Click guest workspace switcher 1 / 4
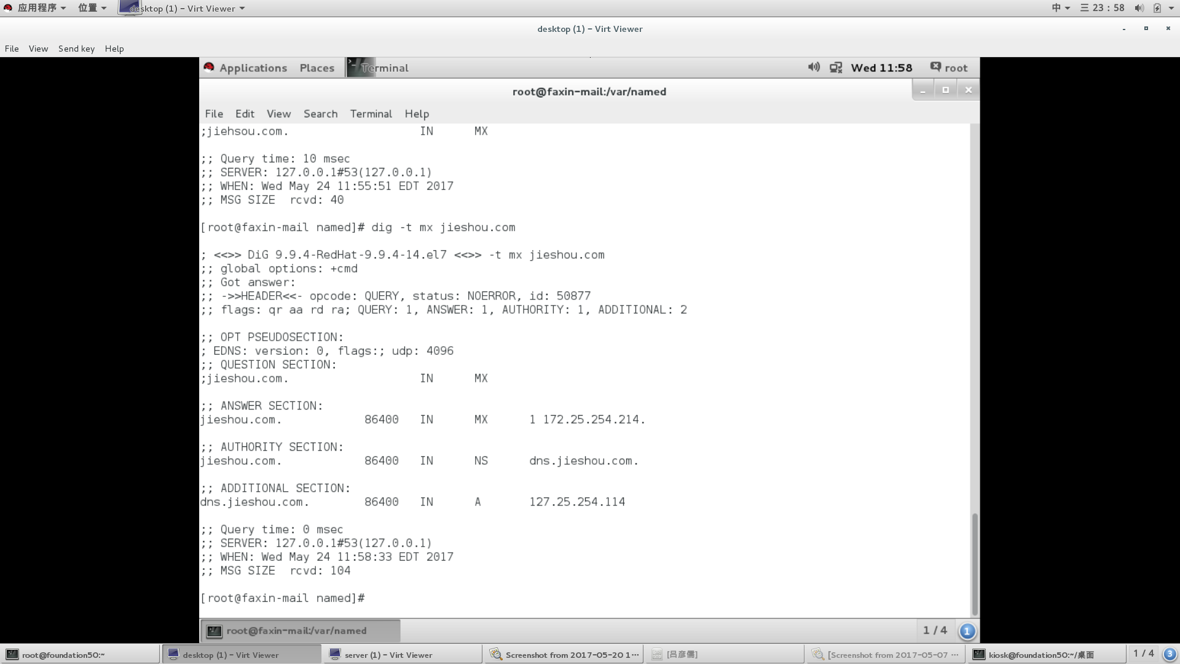 coord(935,630)
